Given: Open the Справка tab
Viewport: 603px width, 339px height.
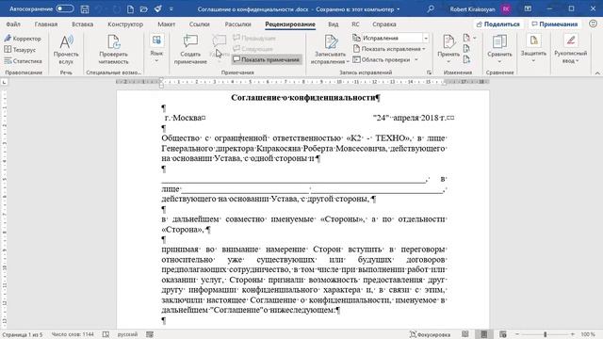Looking at the screenshot, I should pyautogui.click(x=383, y=24).
